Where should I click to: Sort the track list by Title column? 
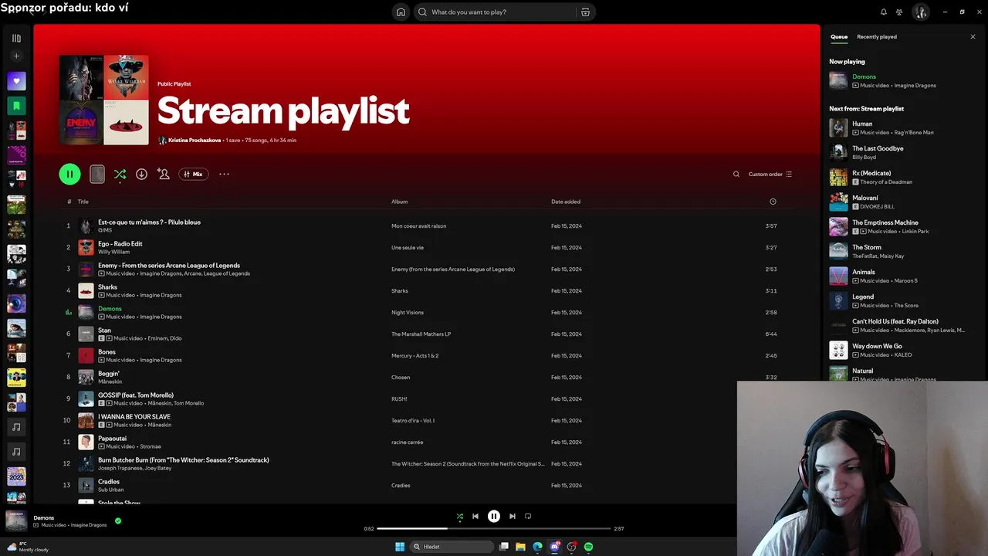83,202
